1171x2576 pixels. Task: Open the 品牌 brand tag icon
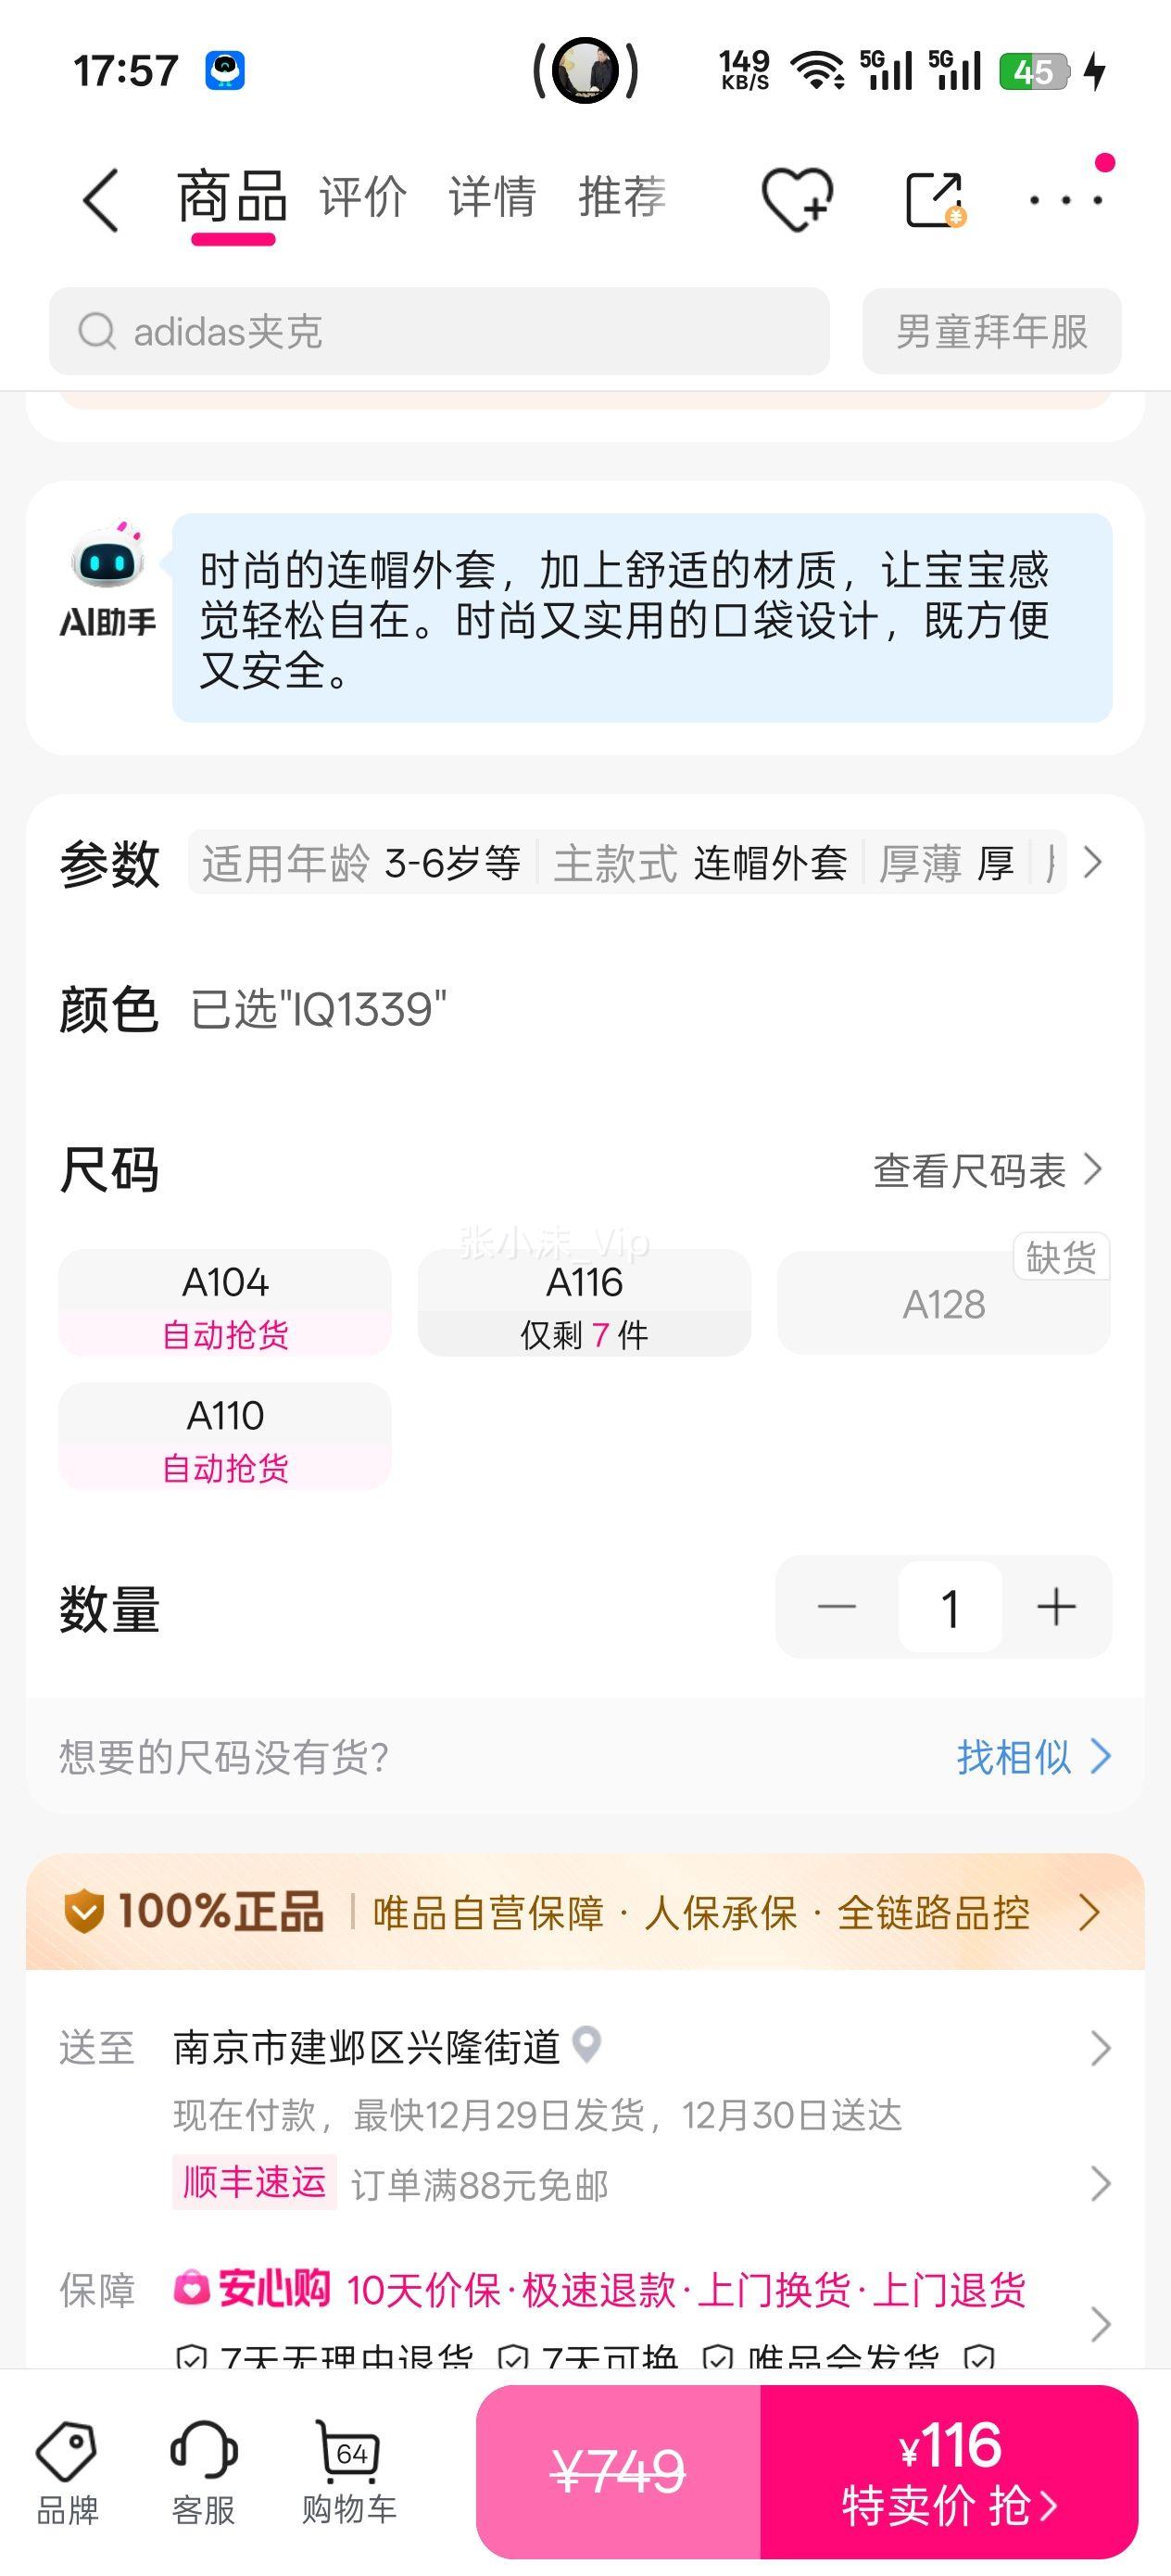67,2472
